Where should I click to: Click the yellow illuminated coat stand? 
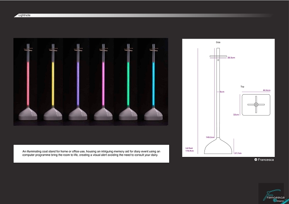[x=53, y=82]
